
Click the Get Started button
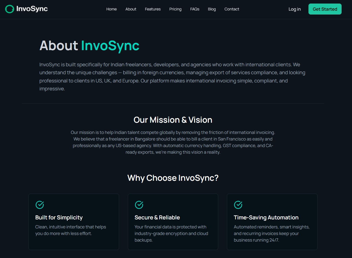(x=325, y=9)
